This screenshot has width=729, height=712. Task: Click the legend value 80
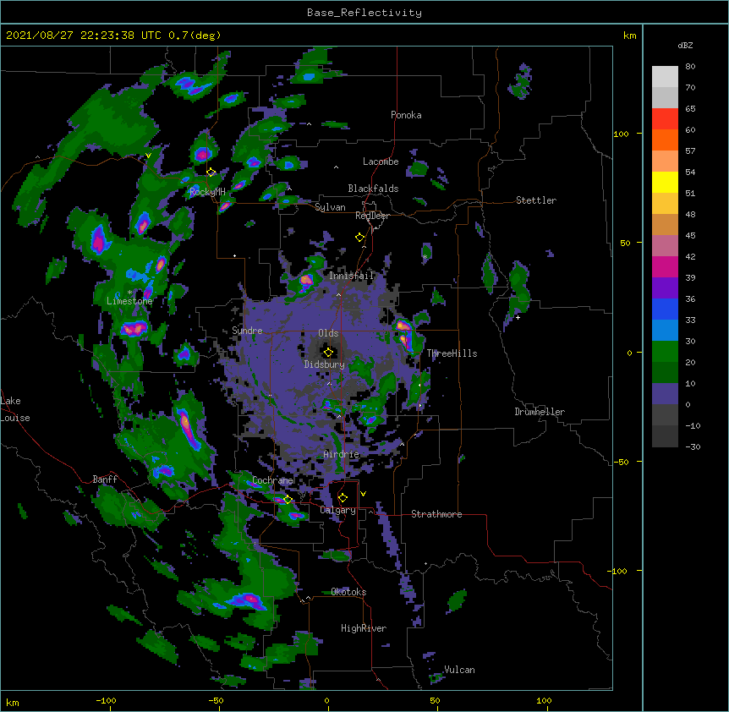tap(690, 67)
